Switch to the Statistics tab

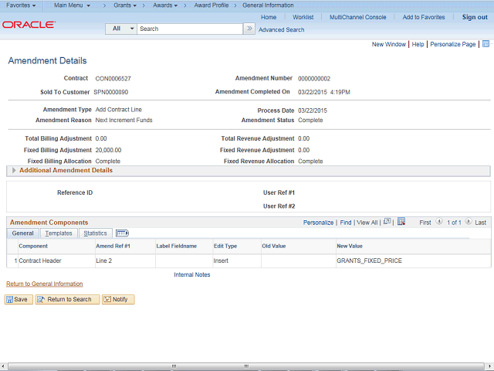pyautogui.click(x=95, y=233)
